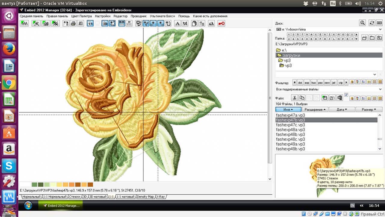Open Chrome from the Ubuntu launcher

[9, 83]
